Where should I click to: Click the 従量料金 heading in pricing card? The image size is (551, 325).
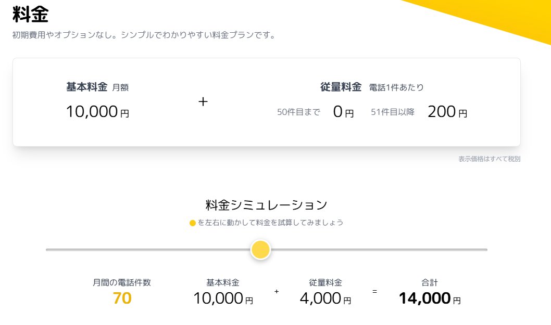(341, 87)
